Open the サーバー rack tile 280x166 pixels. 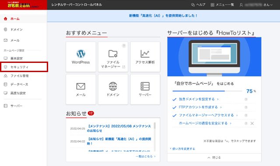coord(145,89)
